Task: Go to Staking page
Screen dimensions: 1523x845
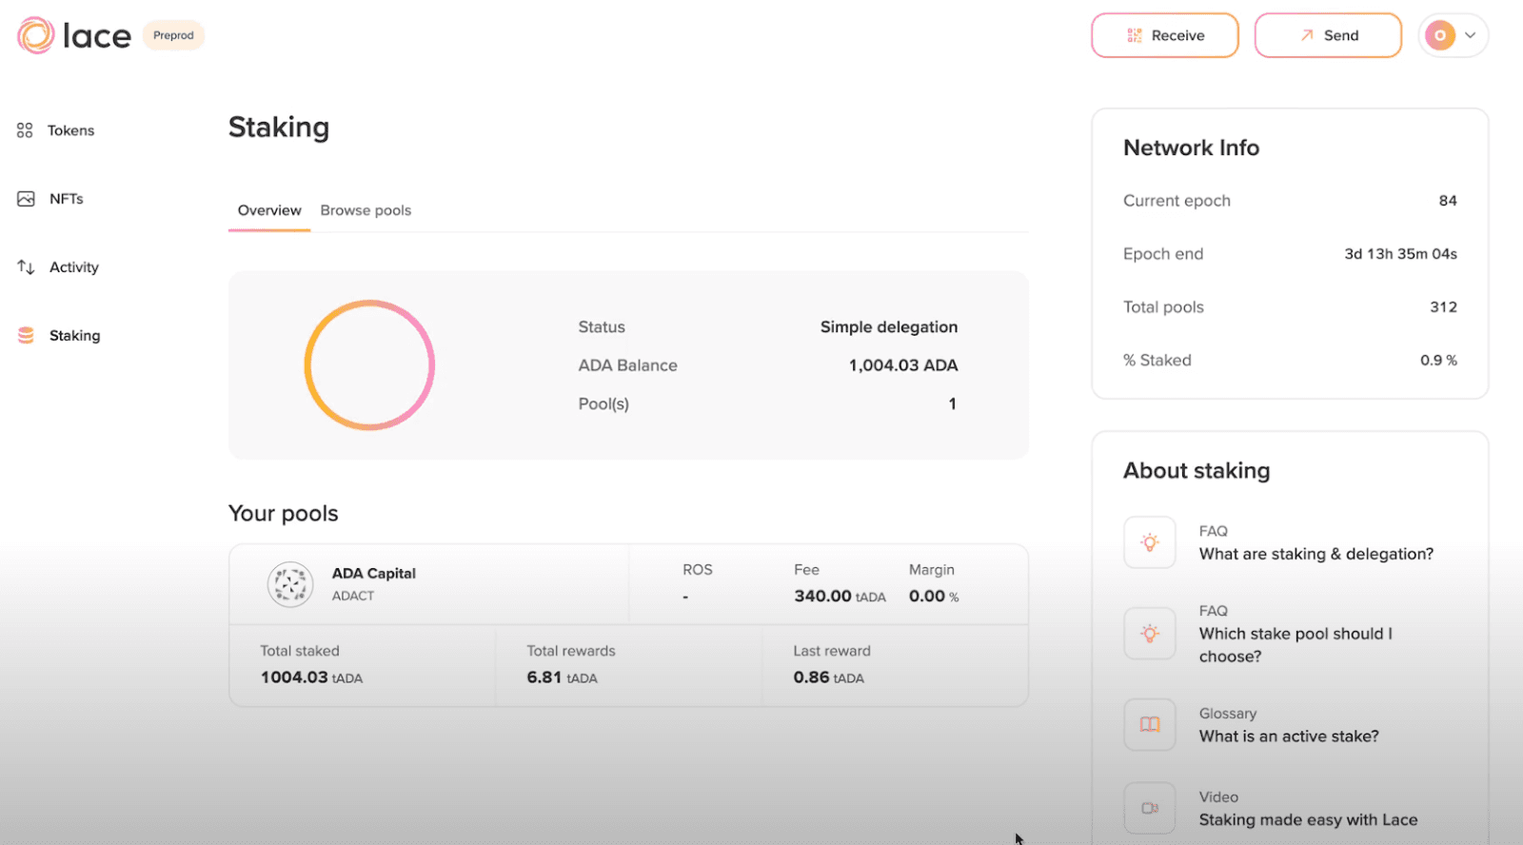Action: click(74, 336)
